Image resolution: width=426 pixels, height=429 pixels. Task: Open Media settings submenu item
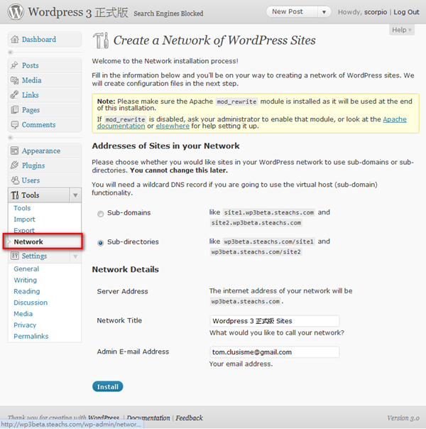pos(23,314)
